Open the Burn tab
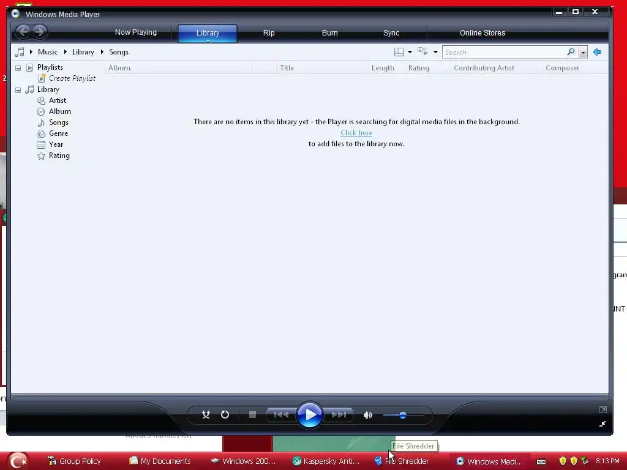This screenshot has width=627, height=470. pos(330,33)
